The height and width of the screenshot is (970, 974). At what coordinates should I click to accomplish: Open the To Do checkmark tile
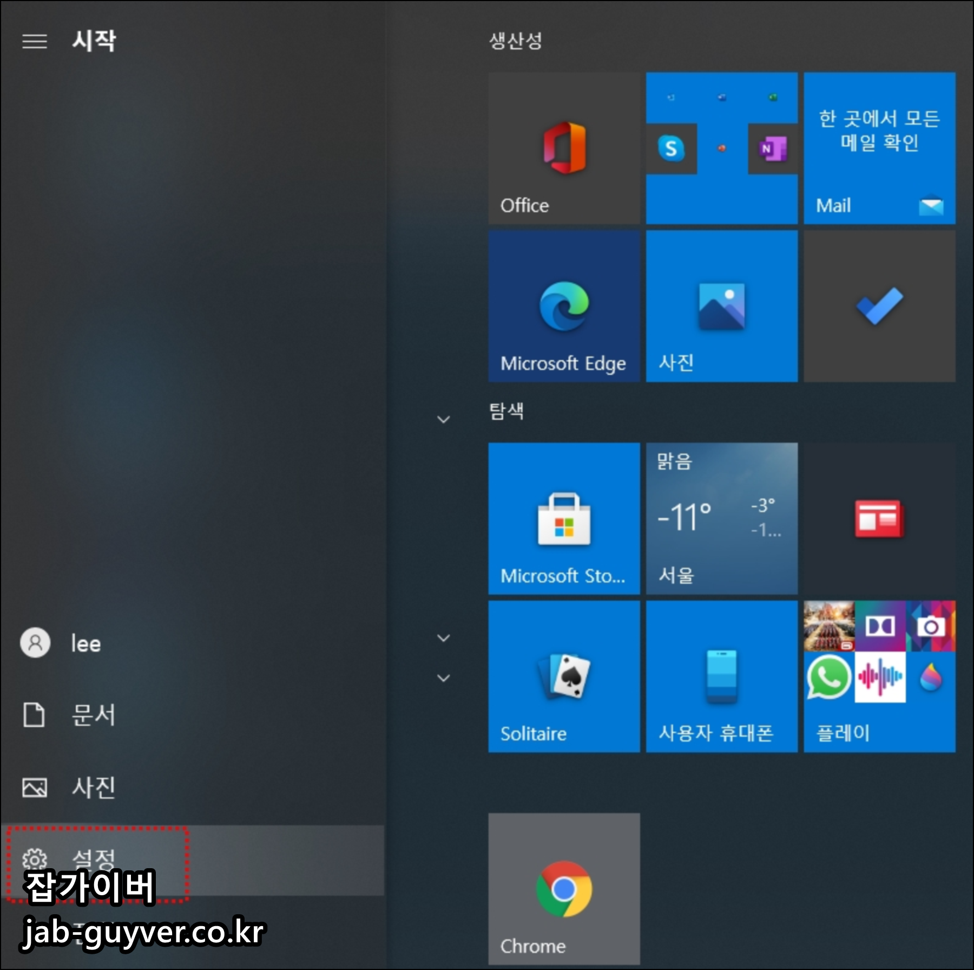879,306
